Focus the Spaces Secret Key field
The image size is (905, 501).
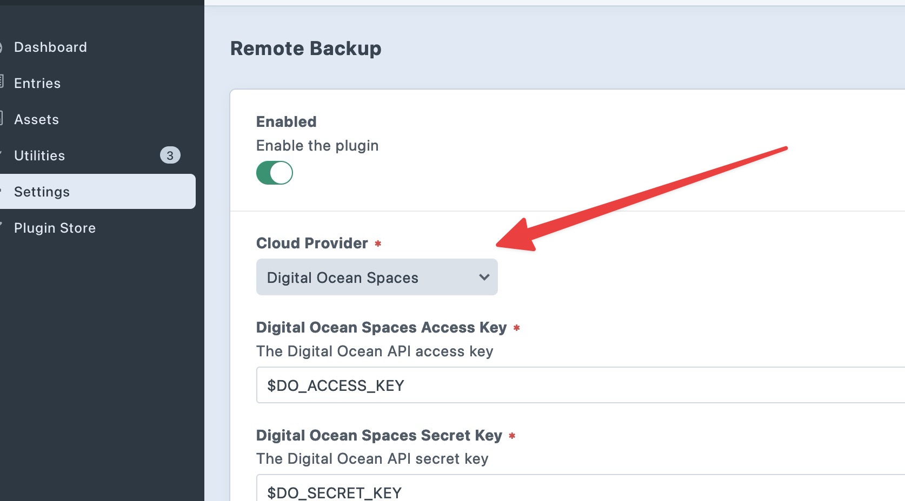(x=581, y=489)
